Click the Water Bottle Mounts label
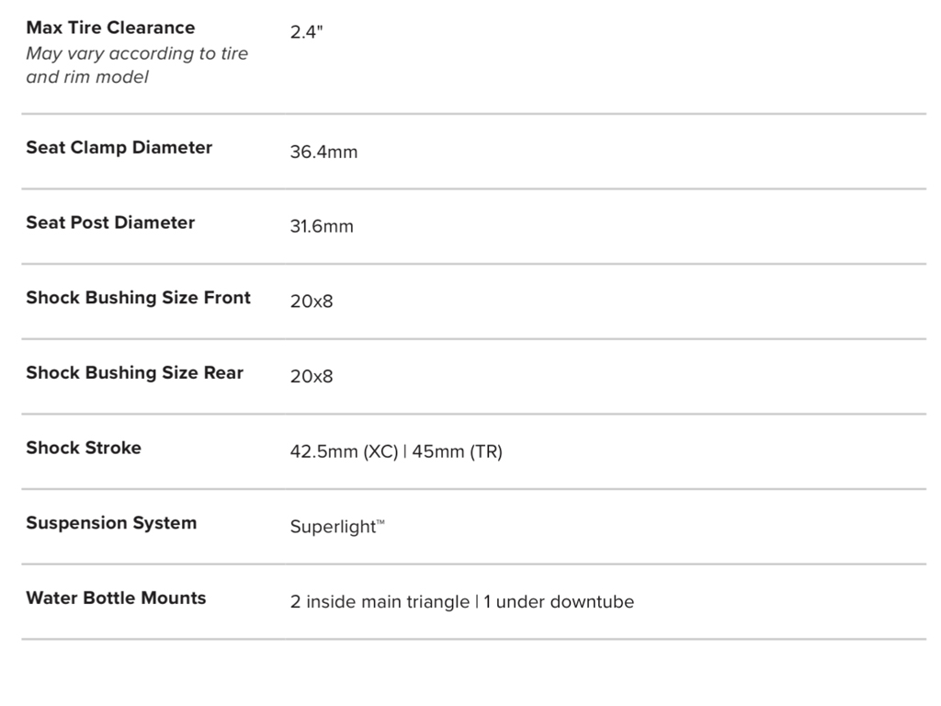This screenshot has height=706, width=941. pyautogui.click(x=116, y=598)
